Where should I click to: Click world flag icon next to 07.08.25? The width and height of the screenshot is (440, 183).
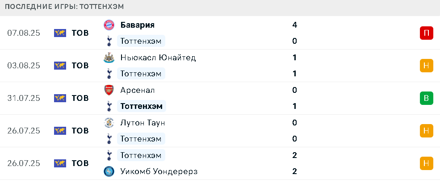(60, 33)
